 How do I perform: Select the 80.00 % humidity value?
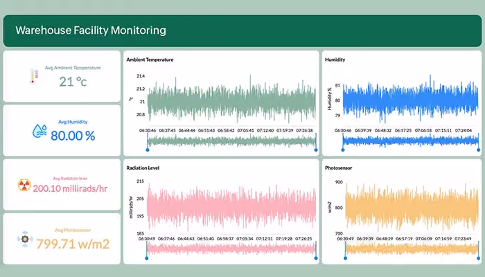(x=73, y=136)
